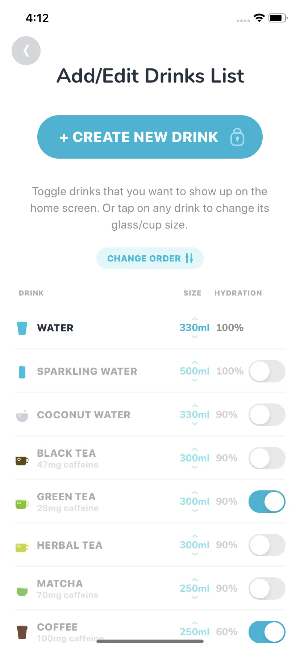Open the Matcha 250ml size selector

click(x=195, y=589)
